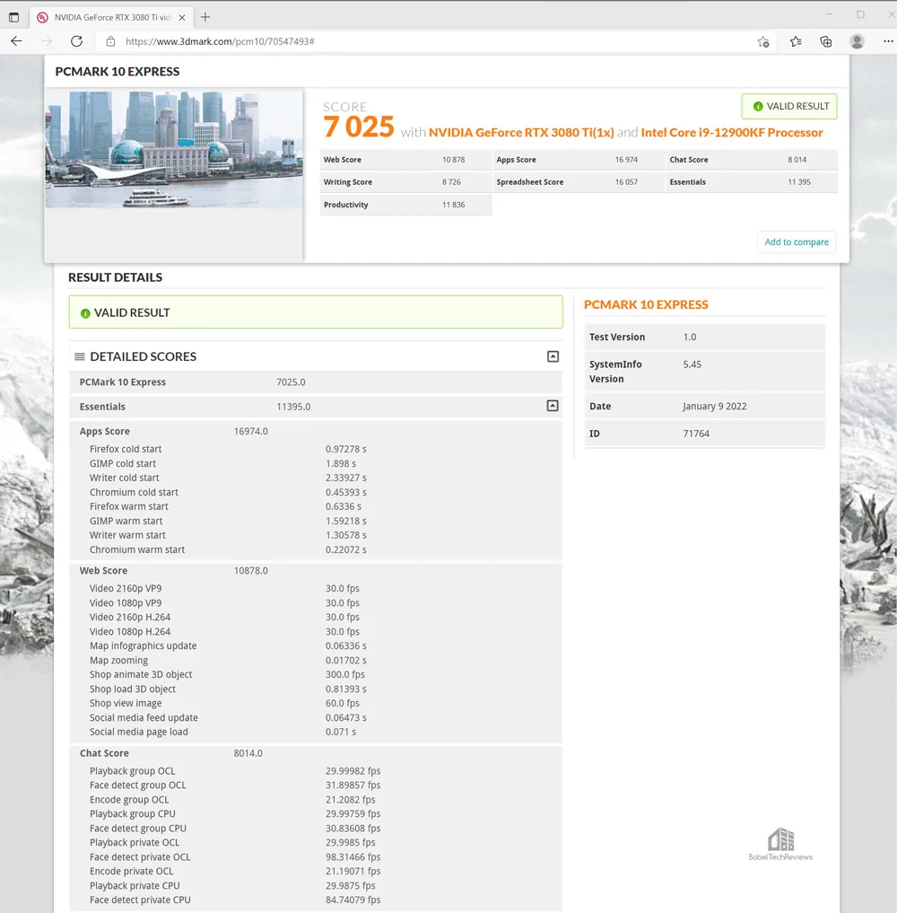The width and height of the screenshot is (897, 913).
Task: Open Intel Core i9-12900KF Processor link
Action: [x=732, y=132]
